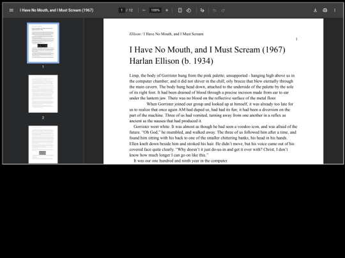Image resolution: width=345 pixels, height=258 pixels.
Task: Click the fit to page icon
Action: click(x=180, y=10)
